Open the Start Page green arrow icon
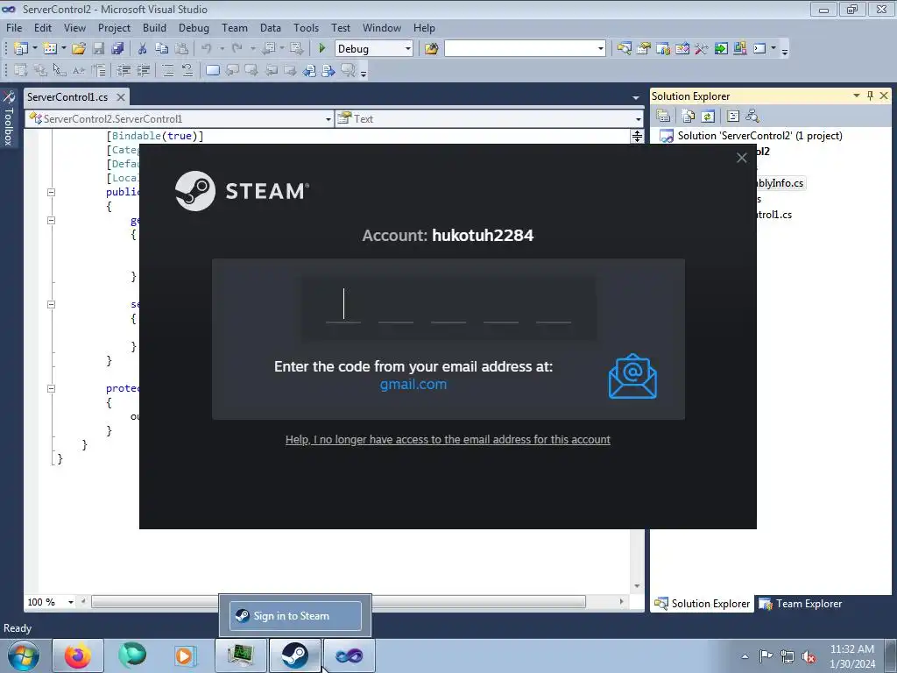 pyautogui.click(x=721, y=49)
